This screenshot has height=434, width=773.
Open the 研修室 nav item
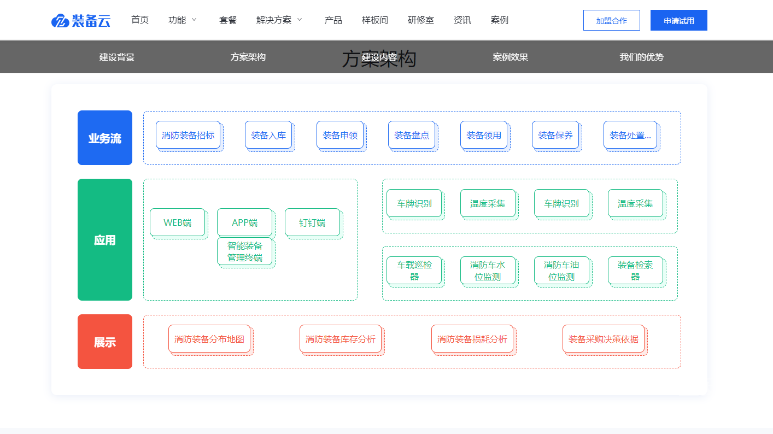pos(421,20)
